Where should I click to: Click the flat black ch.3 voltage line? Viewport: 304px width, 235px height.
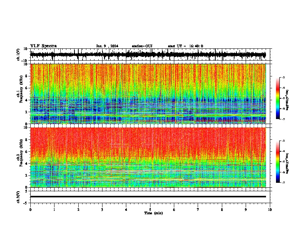pos(148,197)
